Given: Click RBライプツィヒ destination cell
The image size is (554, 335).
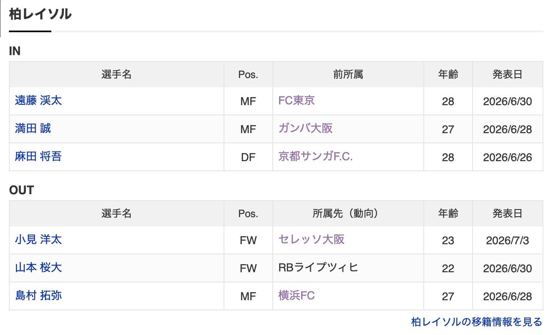Looking at the screenshot, I should 348,268.
